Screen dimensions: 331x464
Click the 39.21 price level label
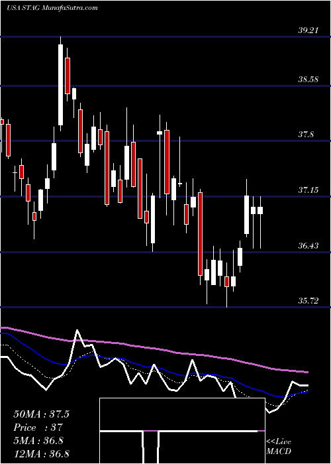308,30
